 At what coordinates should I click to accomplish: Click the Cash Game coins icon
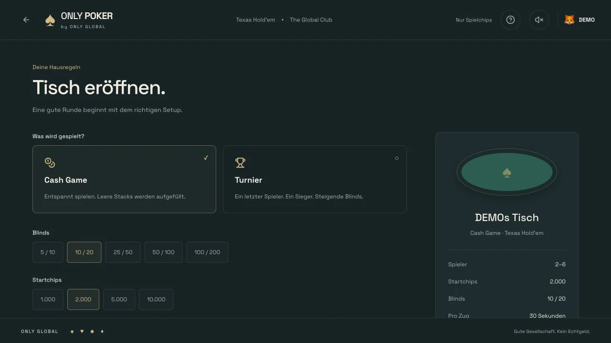50,163
